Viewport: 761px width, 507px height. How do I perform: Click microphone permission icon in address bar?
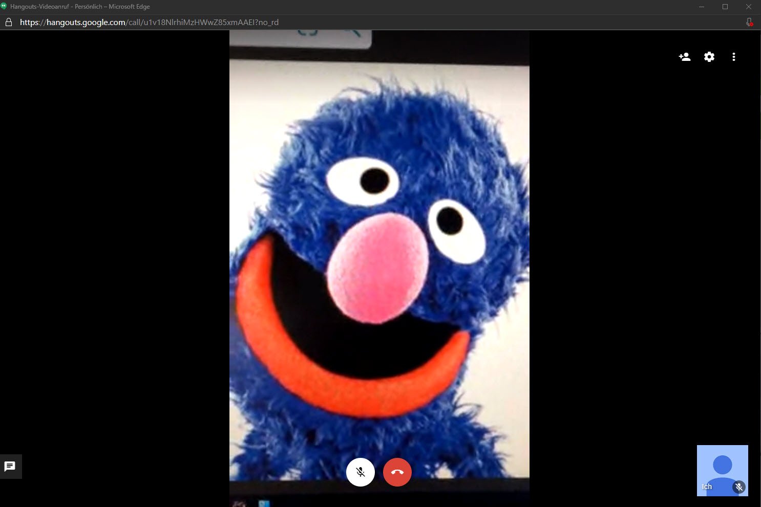point(749,23)
